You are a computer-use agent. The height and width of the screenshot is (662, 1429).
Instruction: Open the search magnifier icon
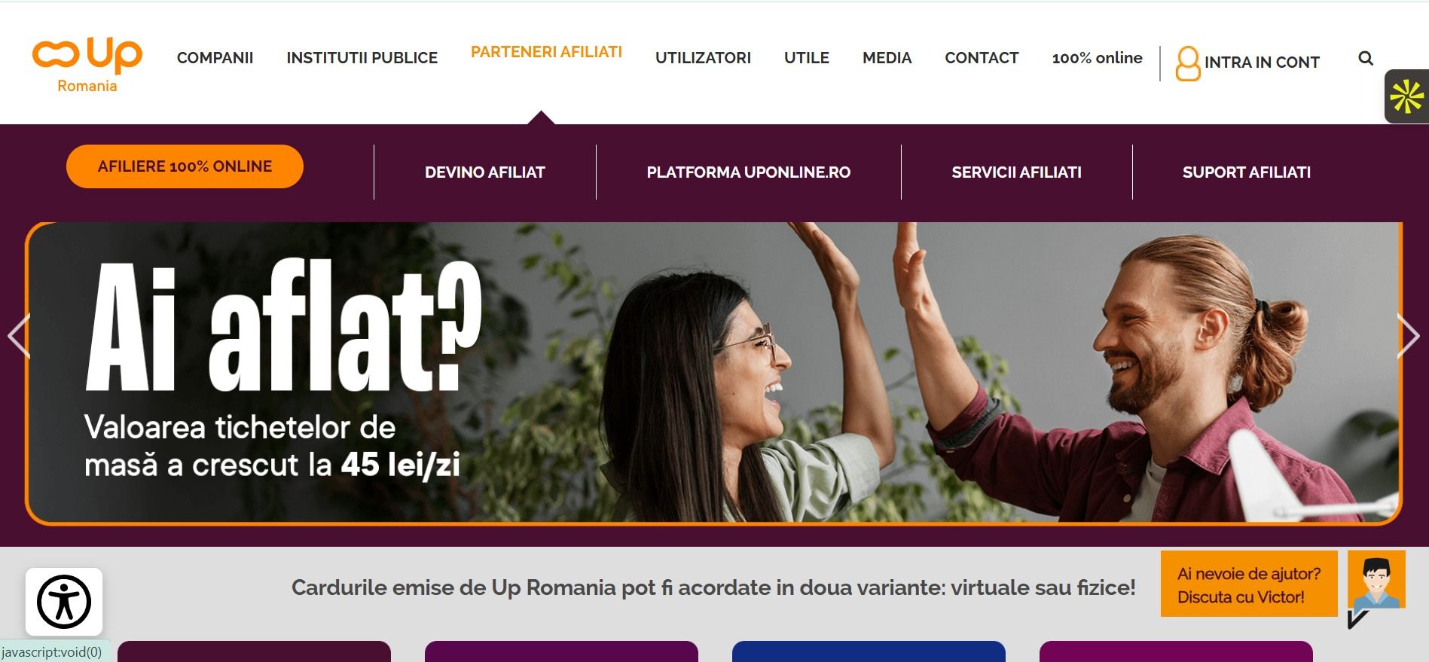click(x=1366, y=58)
